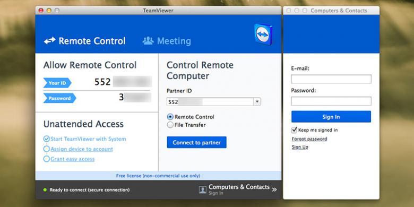The height and width of the screenshot is (207, 414).
Task: Close the TeamViewer window with red button
Action: tap(41, 10)
